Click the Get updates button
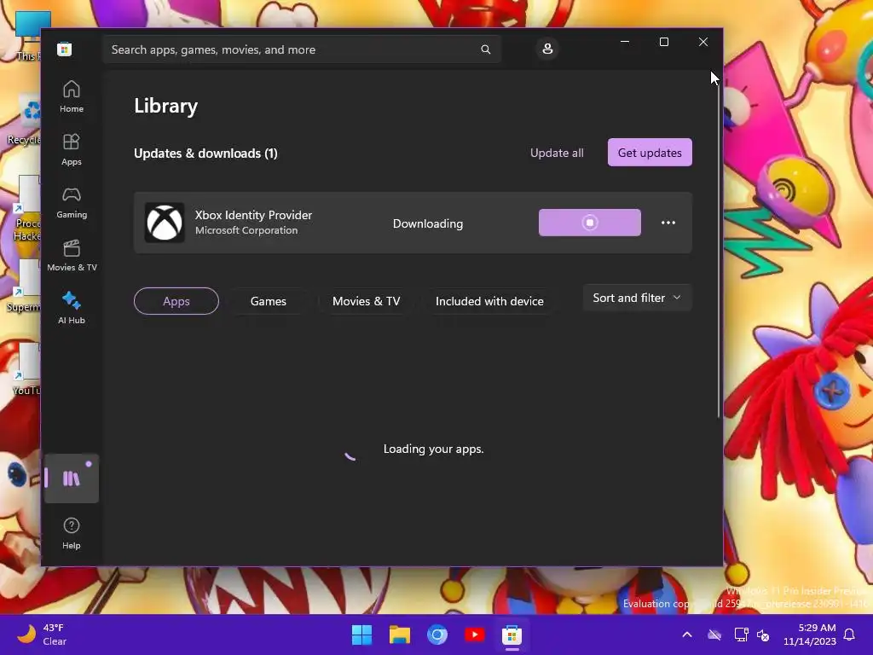873x655 pixels. point(650,153)
